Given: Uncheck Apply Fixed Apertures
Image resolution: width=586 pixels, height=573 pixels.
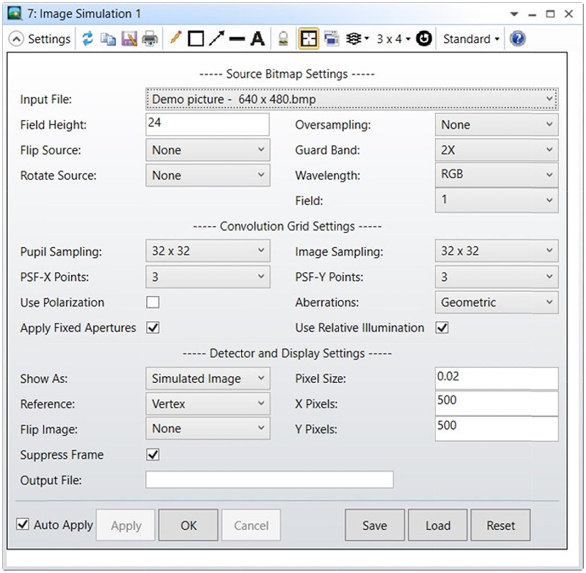Looking at the screenshot, I should click(153, 328).
